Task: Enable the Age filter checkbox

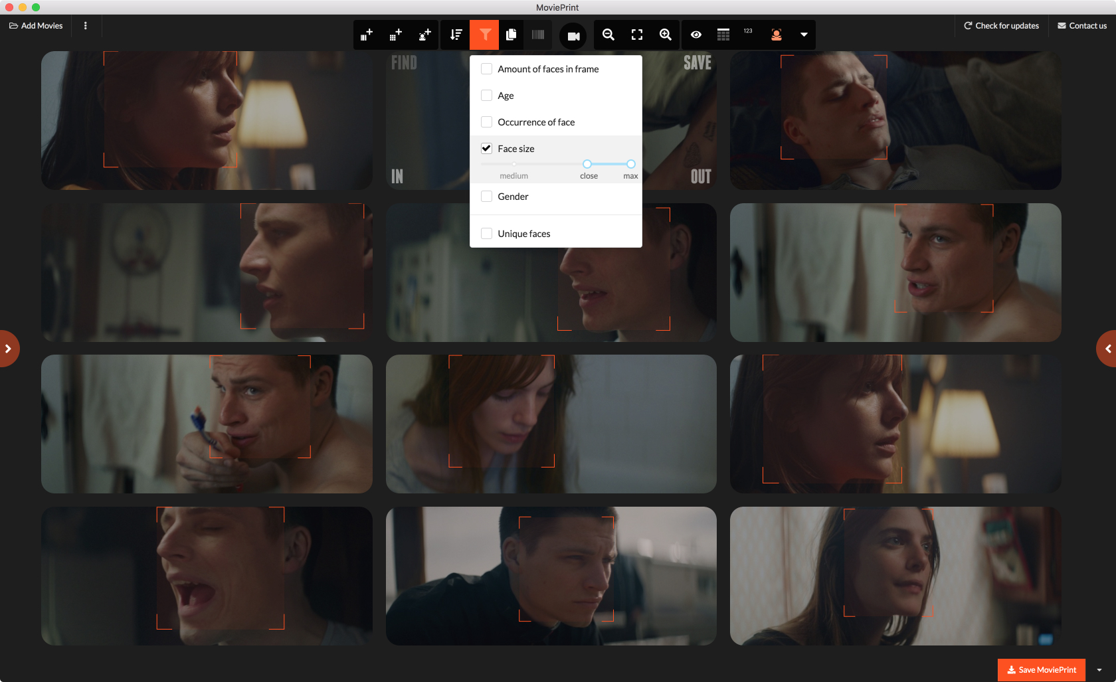Action: click(486, 95)
